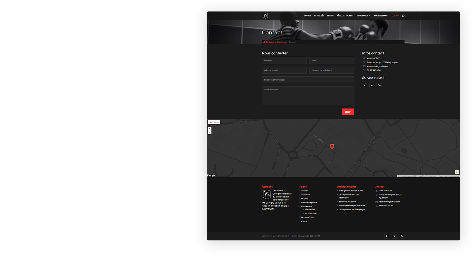The height and width of the screenshot is (255, 473).
Task: Open the search magnifier icon
Action: (x=403, y=16)
